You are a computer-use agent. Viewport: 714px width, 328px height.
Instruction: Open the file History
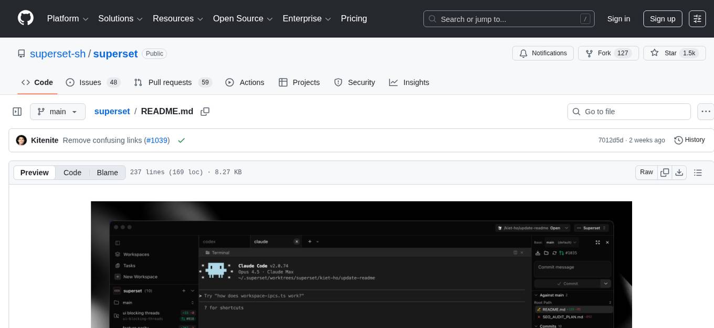click(x=689, y=140)
